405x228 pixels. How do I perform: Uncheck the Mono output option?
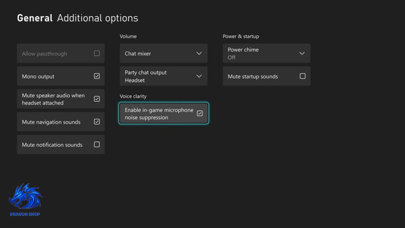pyautogui.click(x=97, y=76)
